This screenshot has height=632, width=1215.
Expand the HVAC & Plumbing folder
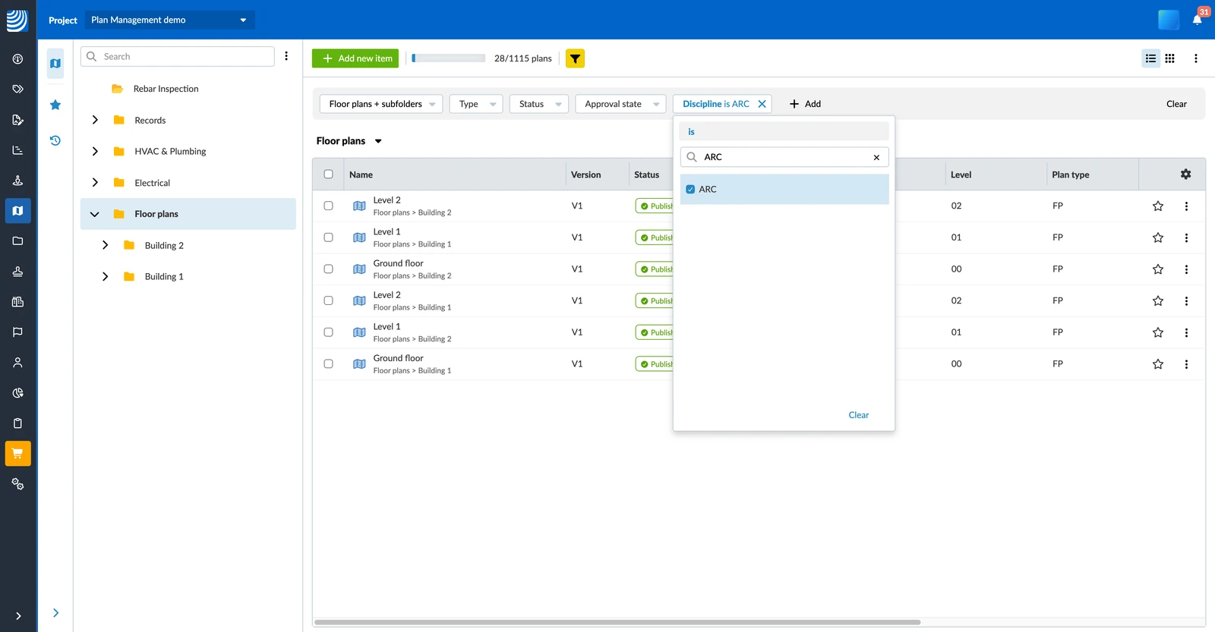95,152
